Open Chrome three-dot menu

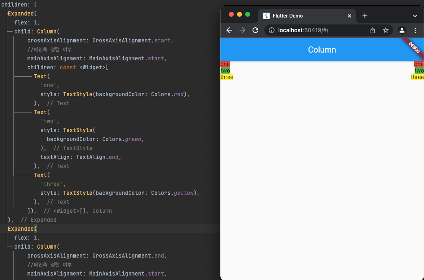415,30
